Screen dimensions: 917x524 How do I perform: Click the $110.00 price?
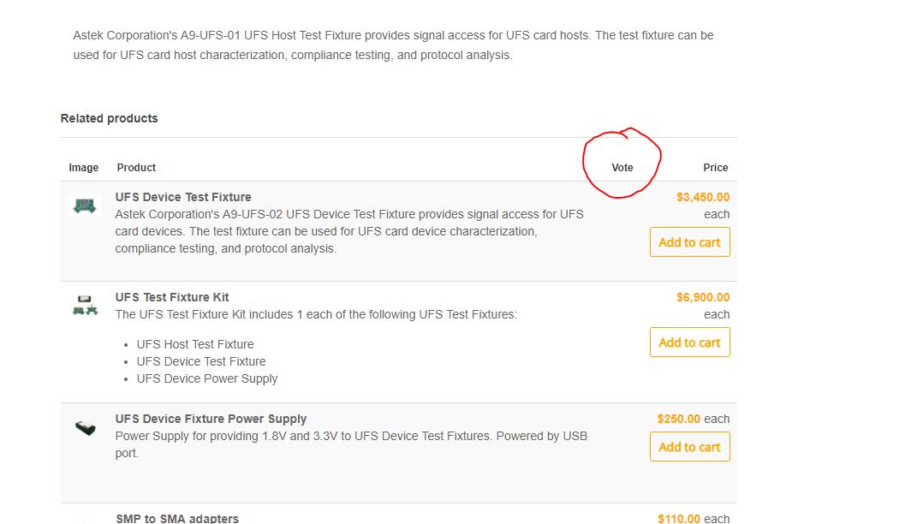click(x=679, y=518)
